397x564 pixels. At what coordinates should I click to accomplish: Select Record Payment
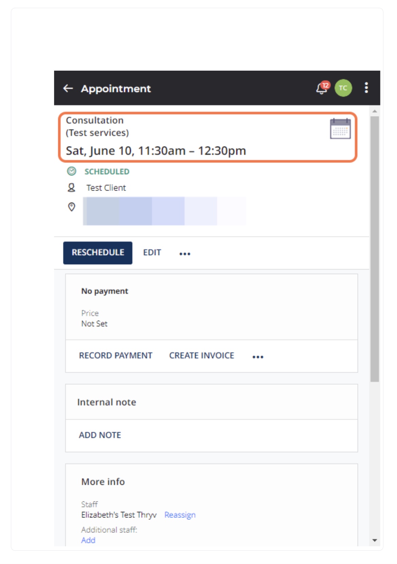click(x=116, y=355)
